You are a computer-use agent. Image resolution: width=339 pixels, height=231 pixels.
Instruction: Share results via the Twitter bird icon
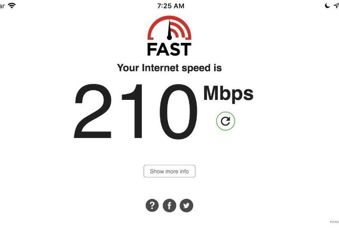click(186, 205)
